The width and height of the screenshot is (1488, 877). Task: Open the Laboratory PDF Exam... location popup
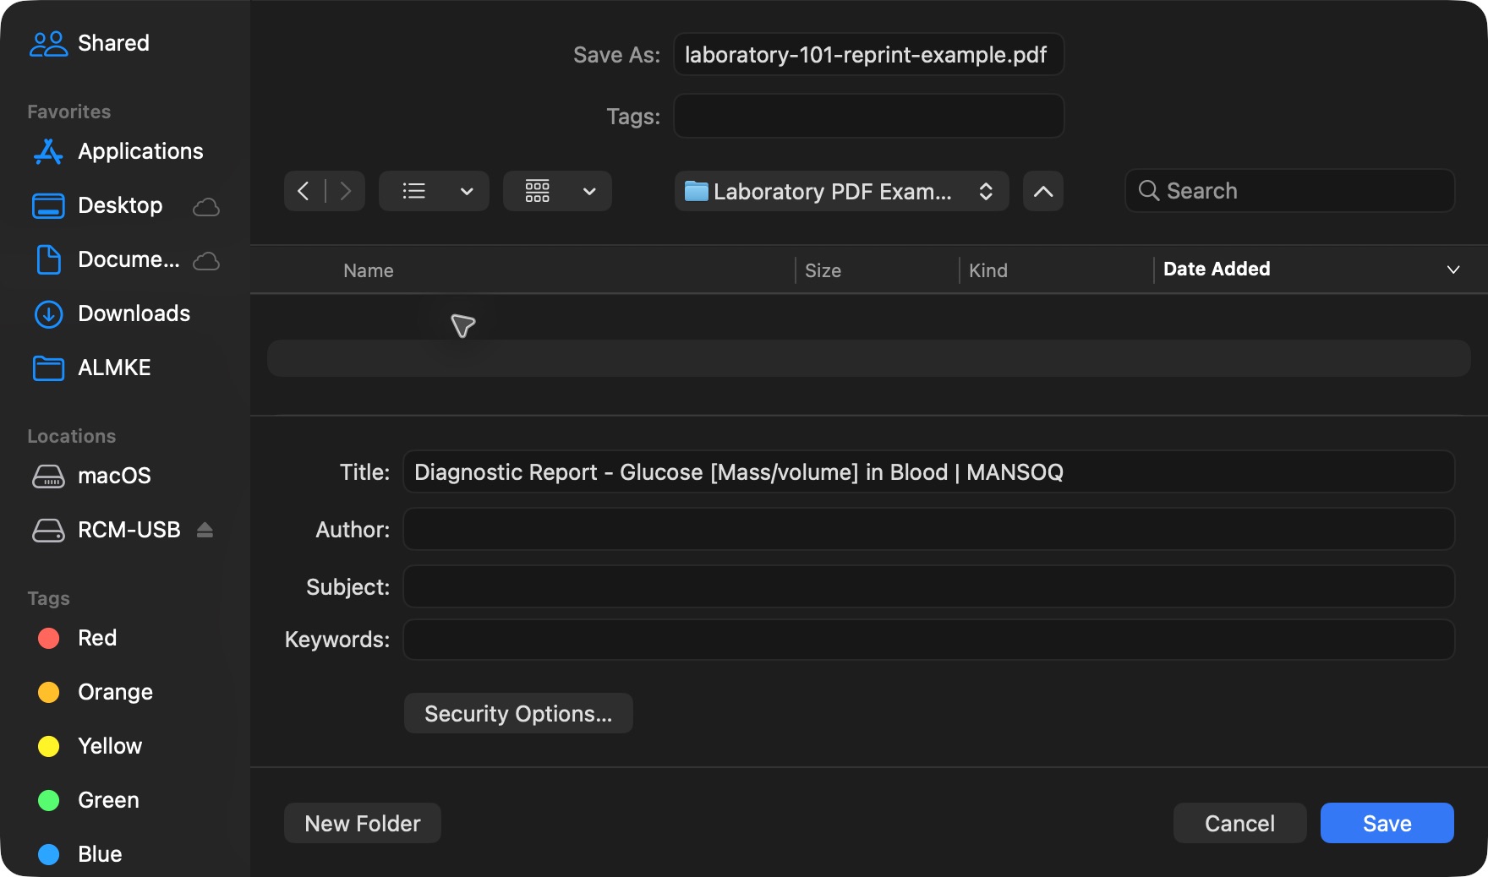(842, 191)
